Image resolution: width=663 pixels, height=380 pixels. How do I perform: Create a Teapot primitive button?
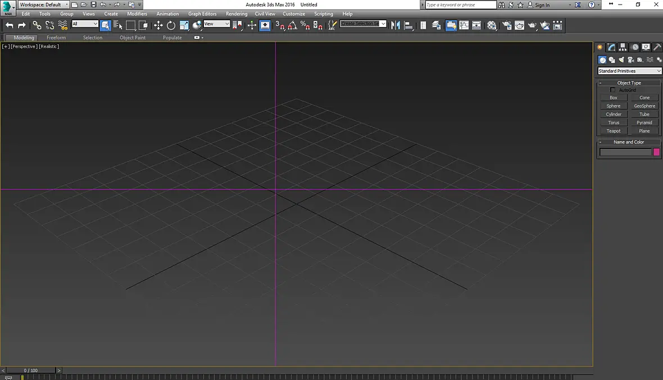pyautogui.click(x=614, y=131)
